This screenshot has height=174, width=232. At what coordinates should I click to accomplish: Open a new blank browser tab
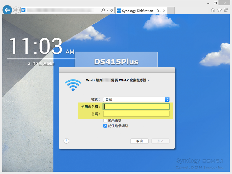point(170,11)
